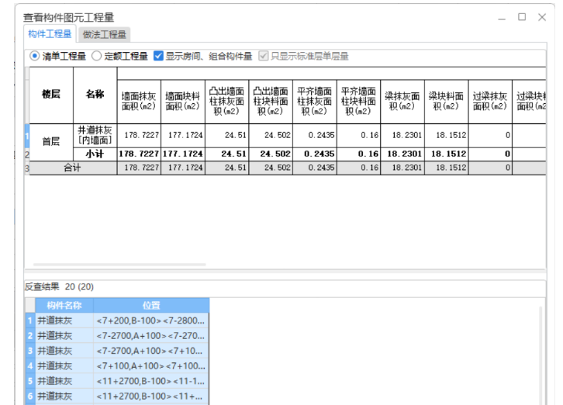563x405 pixels.
Task: Click the 位置 column header
Action: pyautogui.click(x=151, y=306)
